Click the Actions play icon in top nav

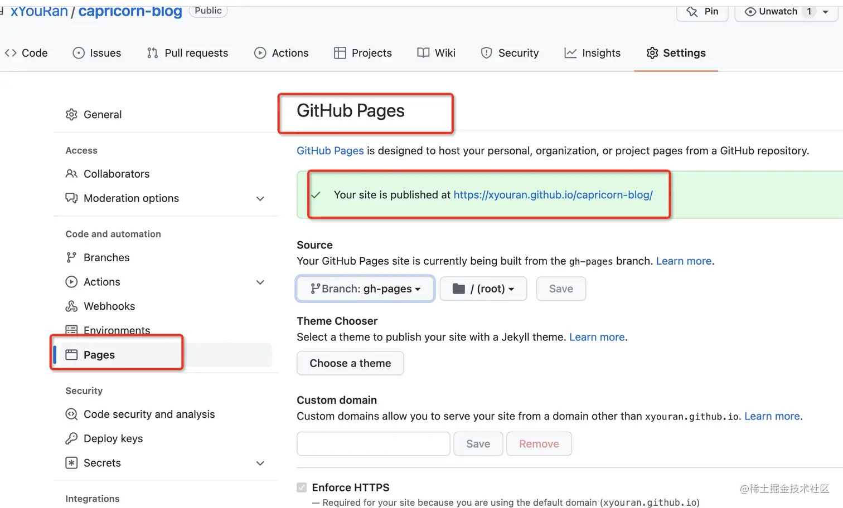pos(260,53)
